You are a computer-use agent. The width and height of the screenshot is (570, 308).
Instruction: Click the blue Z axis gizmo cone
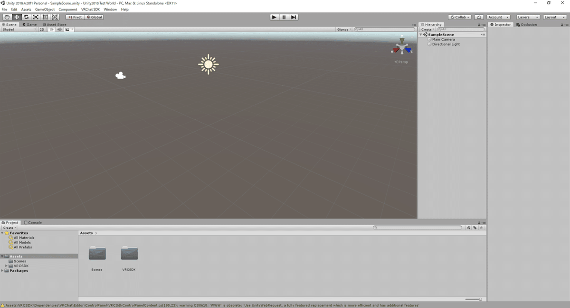coord(408,50)
